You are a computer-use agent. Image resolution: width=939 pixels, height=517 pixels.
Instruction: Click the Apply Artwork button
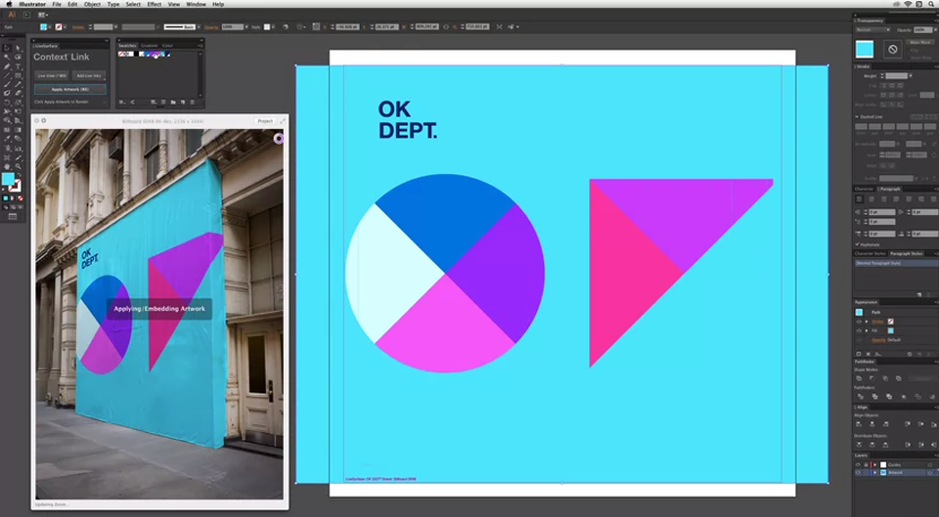[x=70, y=89]
